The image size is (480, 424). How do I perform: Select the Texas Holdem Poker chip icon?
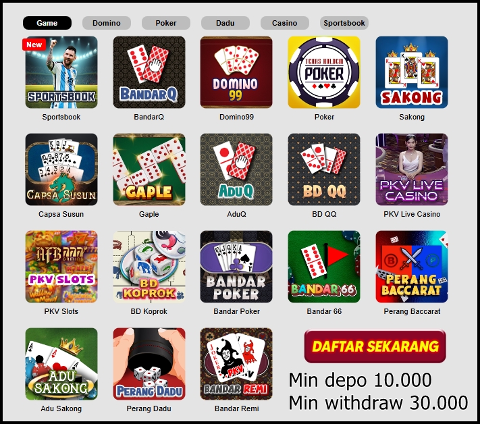tap(324, 72)
